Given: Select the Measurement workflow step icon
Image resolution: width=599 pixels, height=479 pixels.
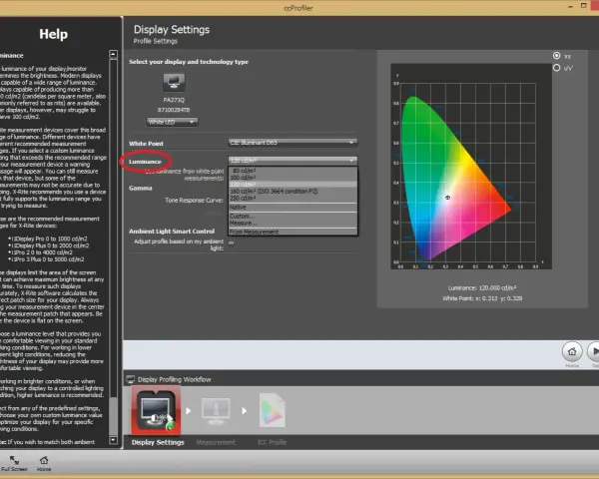Looking at the screenshot, I should pos(216,411).
